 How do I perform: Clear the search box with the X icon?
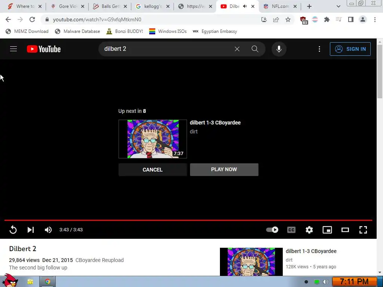pos(237,49)
